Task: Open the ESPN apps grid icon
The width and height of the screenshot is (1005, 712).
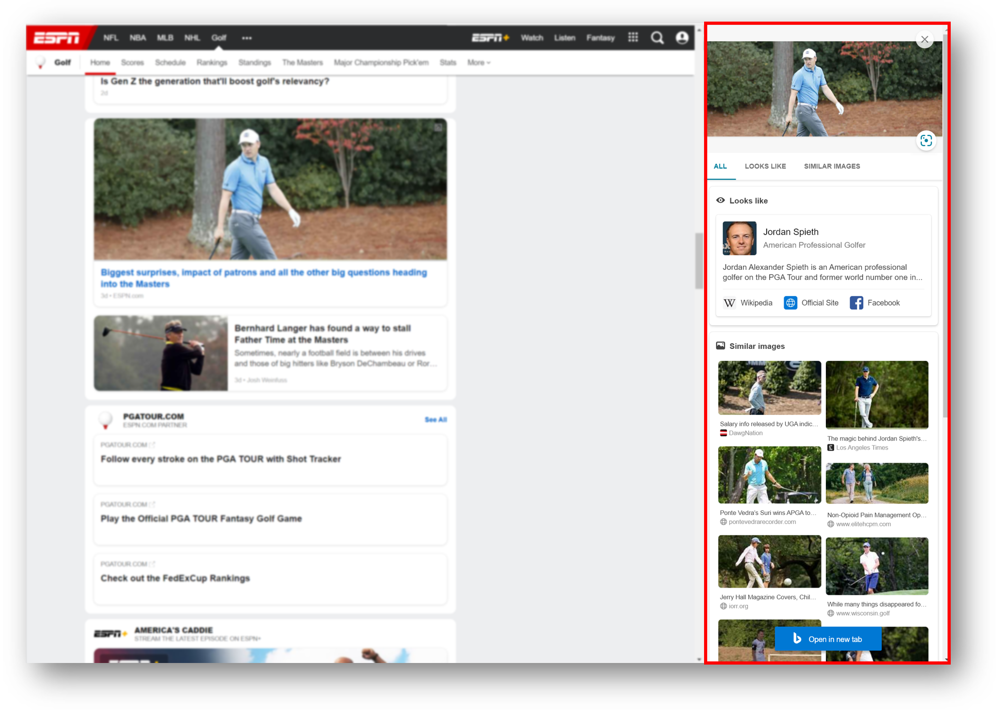Action: click(x=633, y=37)
